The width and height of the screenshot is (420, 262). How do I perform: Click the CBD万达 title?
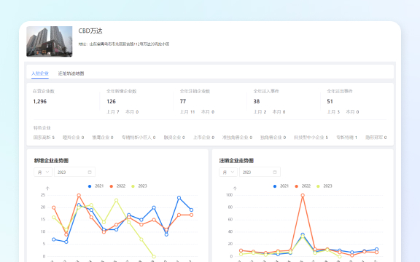(x=90, y=31)
